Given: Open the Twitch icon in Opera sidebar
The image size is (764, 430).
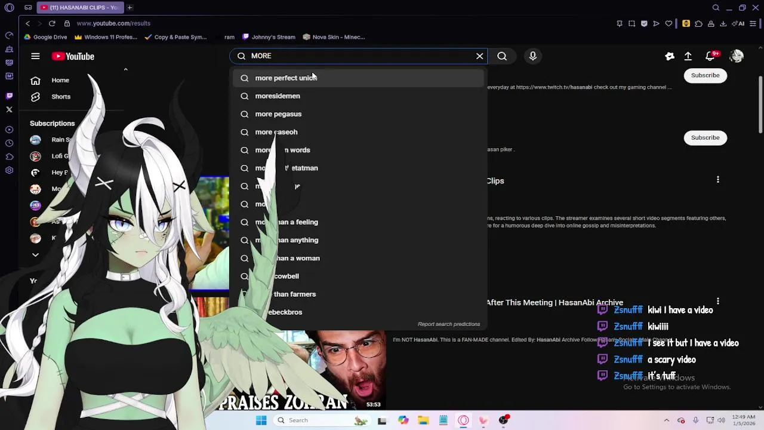Looking at the screenshot, I should point(9,96).
